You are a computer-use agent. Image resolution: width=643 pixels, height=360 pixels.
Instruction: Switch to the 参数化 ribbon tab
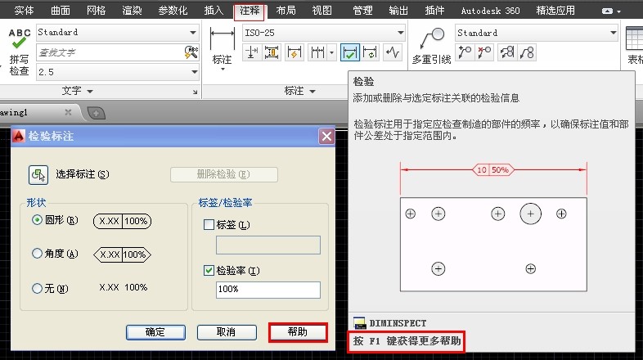173,11
